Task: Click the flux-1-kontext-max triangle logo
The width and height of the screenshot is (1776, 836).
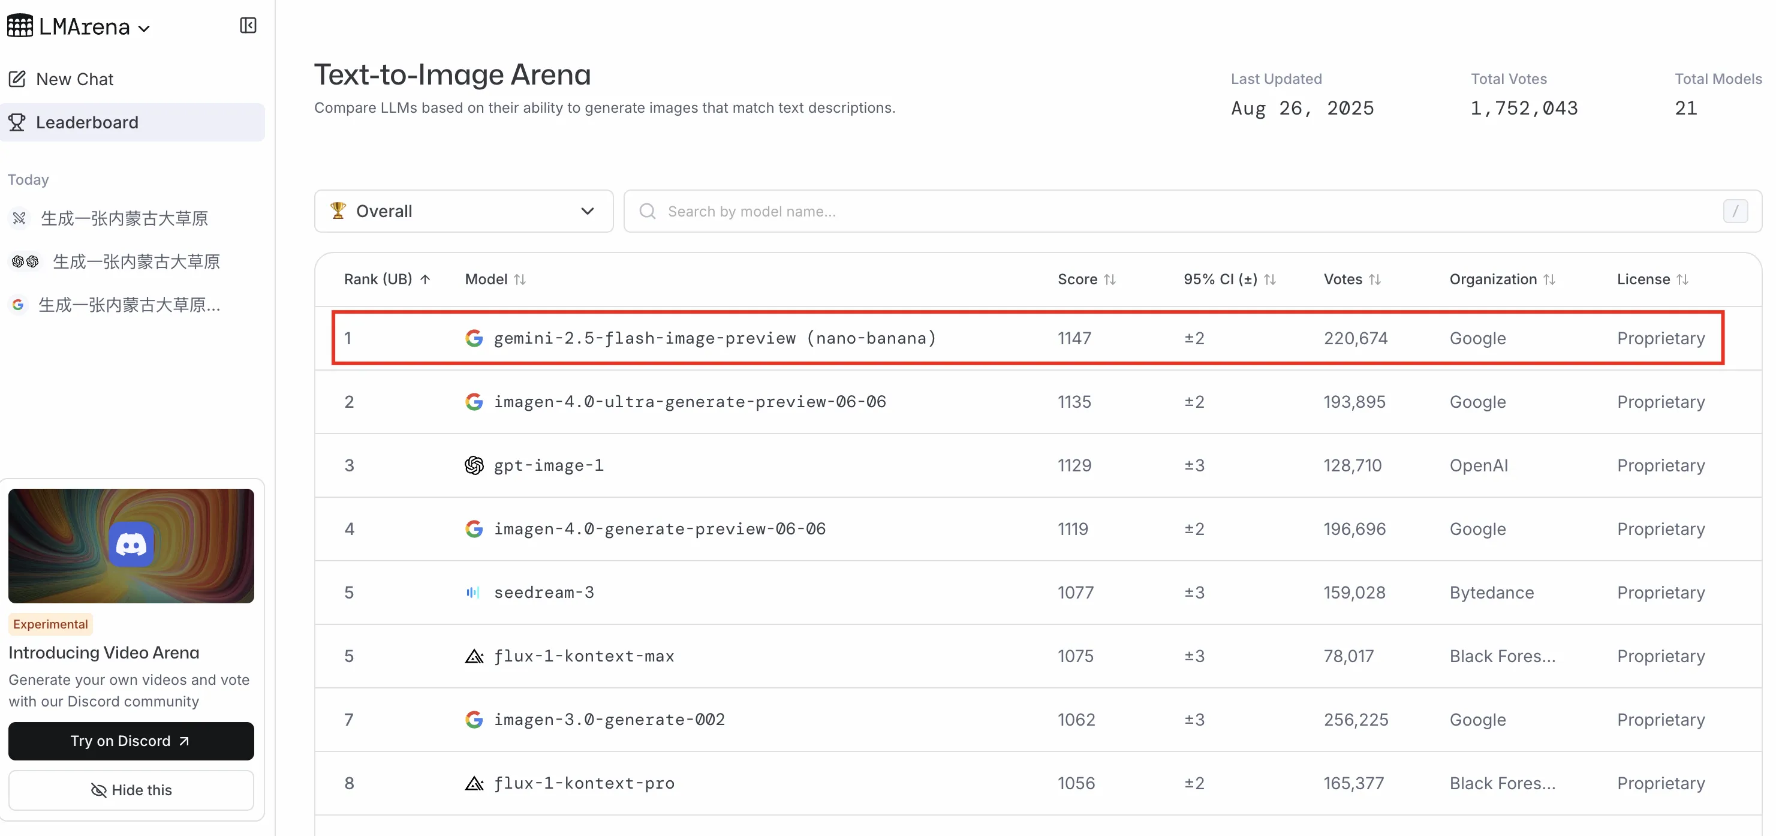Action: coord(474,656)
